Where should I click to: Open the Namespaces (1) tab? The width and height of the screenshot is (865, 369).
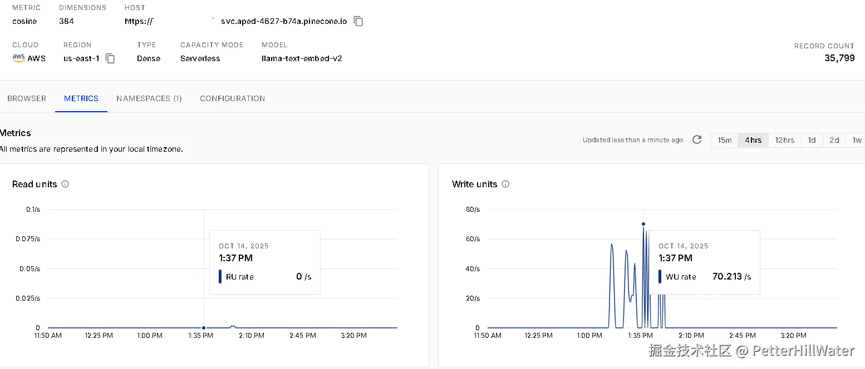pos(149,98)
